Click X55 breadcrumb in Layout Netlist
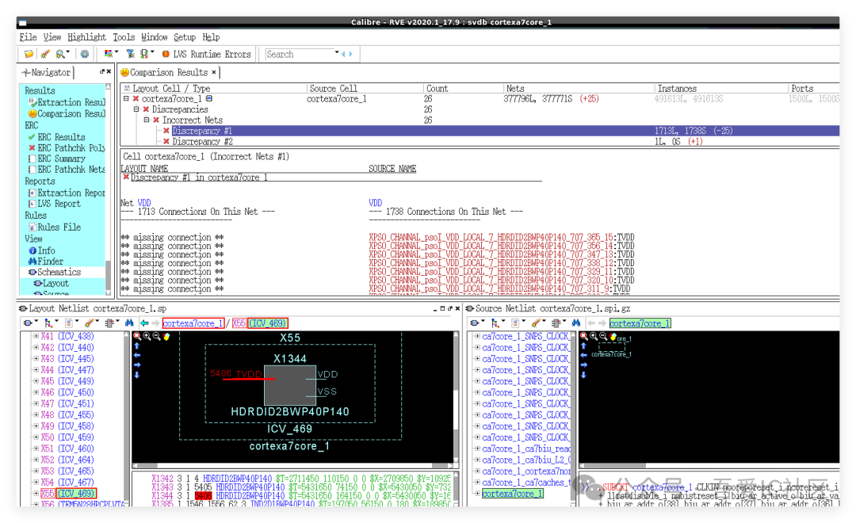 point(239,323)
